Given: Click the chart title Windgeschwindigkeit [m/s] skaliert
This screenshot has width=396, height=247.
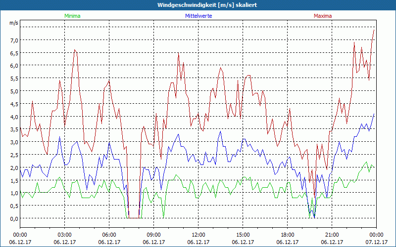Looking at the screenshot, I should (207, 5).
